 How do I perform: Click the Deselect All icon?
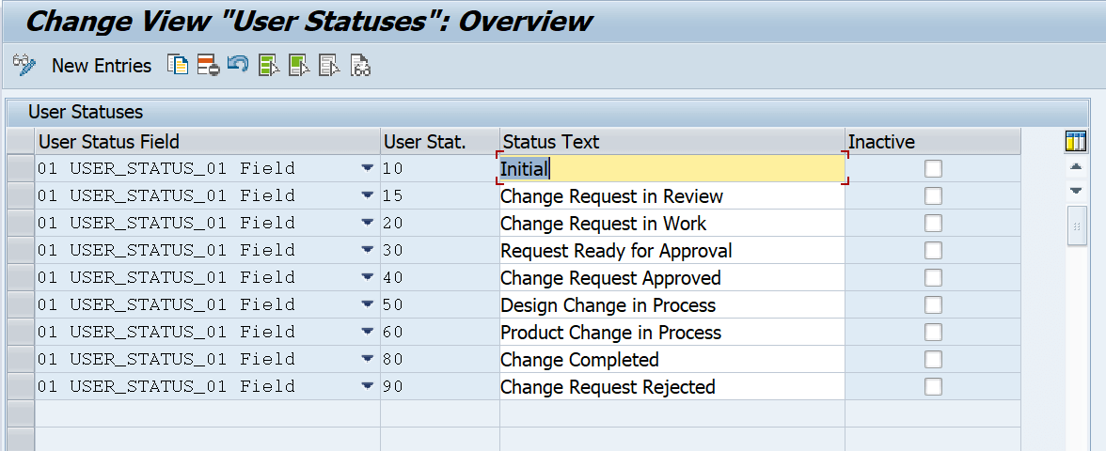(329, 65)
